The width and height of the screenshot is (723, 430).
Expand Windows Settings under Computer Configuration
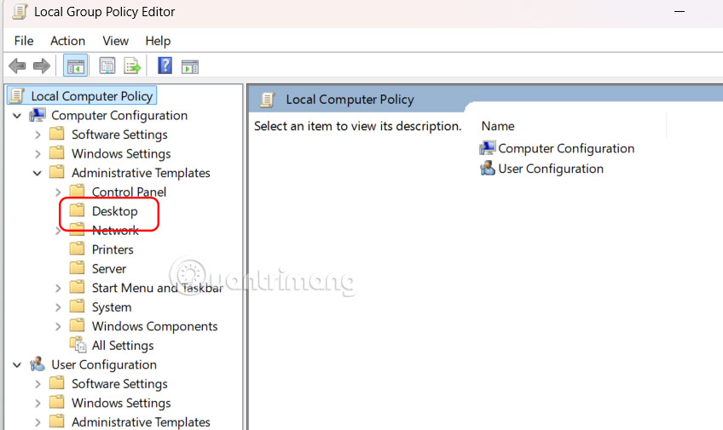tap(38, 154)
